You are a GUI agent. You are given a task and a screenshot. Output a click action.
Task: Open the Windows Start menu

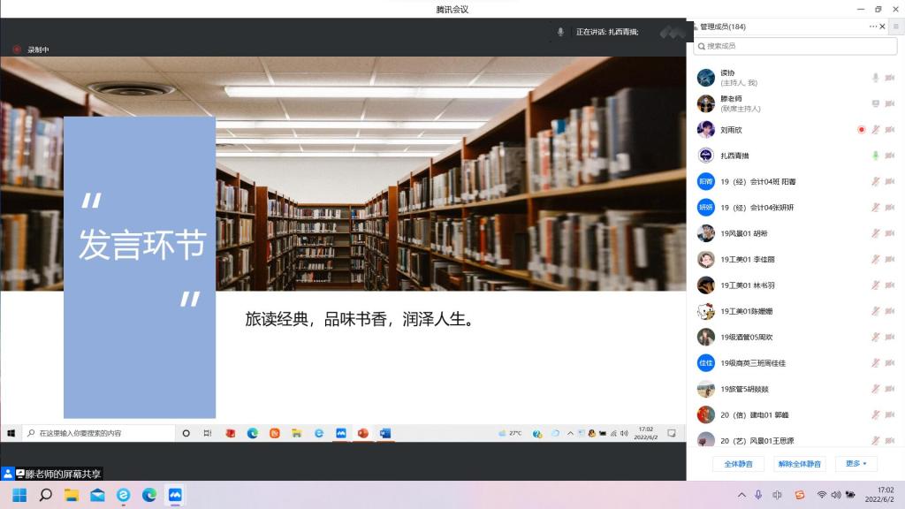pos(19,495)
